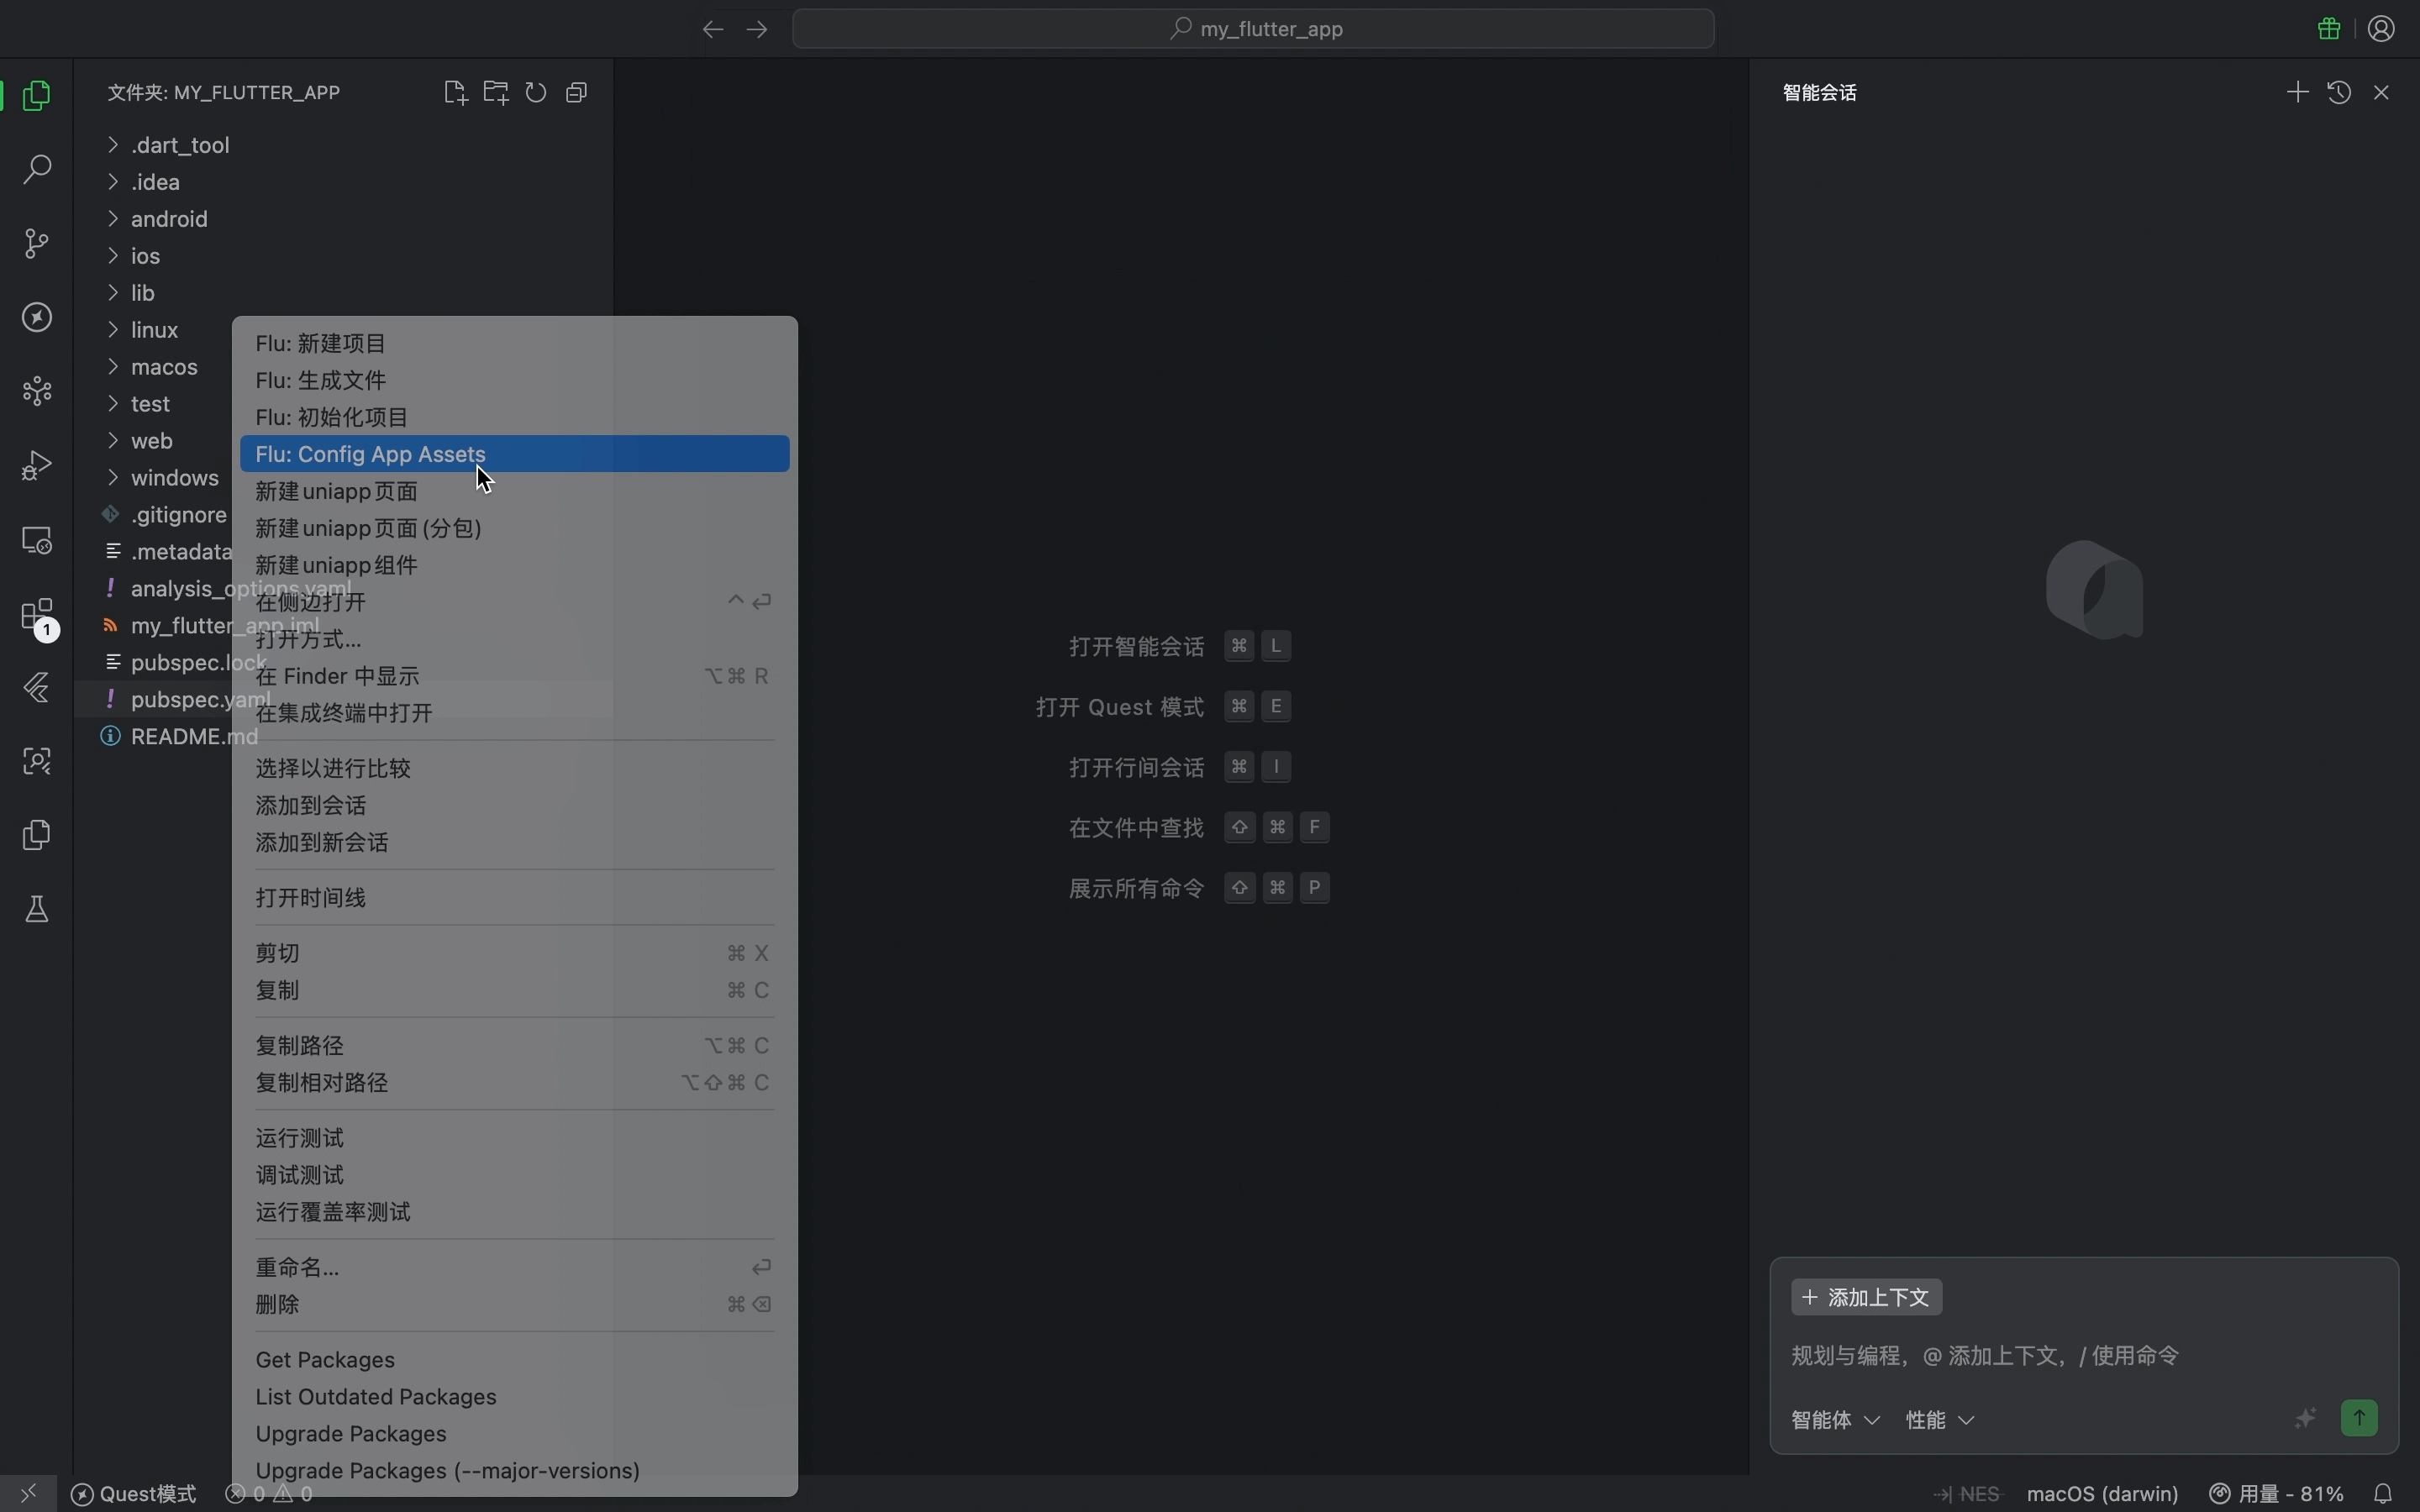Open the Source Control view
2420x1512 pixels.
point(37,244)
